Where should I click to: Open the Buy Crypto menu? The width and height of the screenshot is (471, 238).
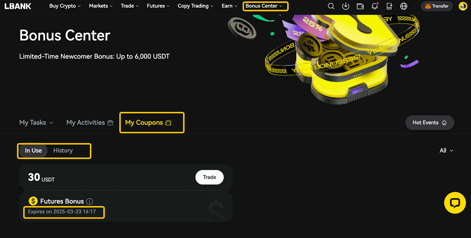point(65,6)
